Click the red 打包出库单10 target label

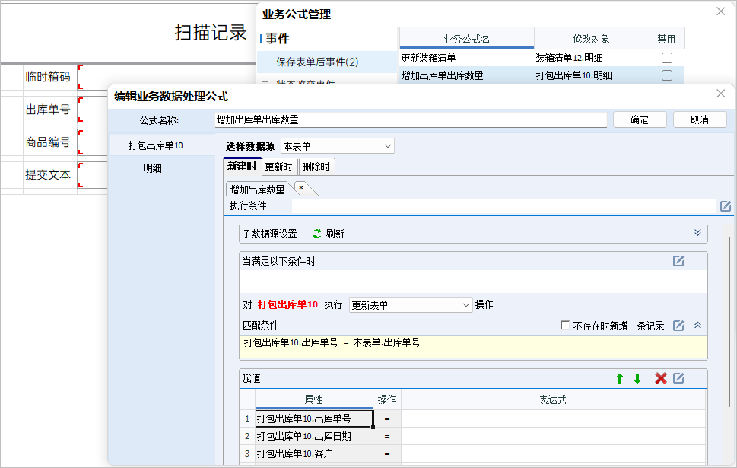tap(287, 305)
